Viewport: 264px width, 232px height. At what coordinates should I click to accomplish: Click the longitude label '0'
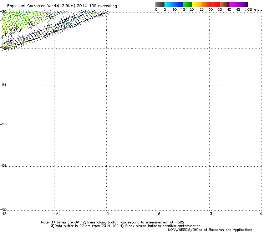click(261, 214)
